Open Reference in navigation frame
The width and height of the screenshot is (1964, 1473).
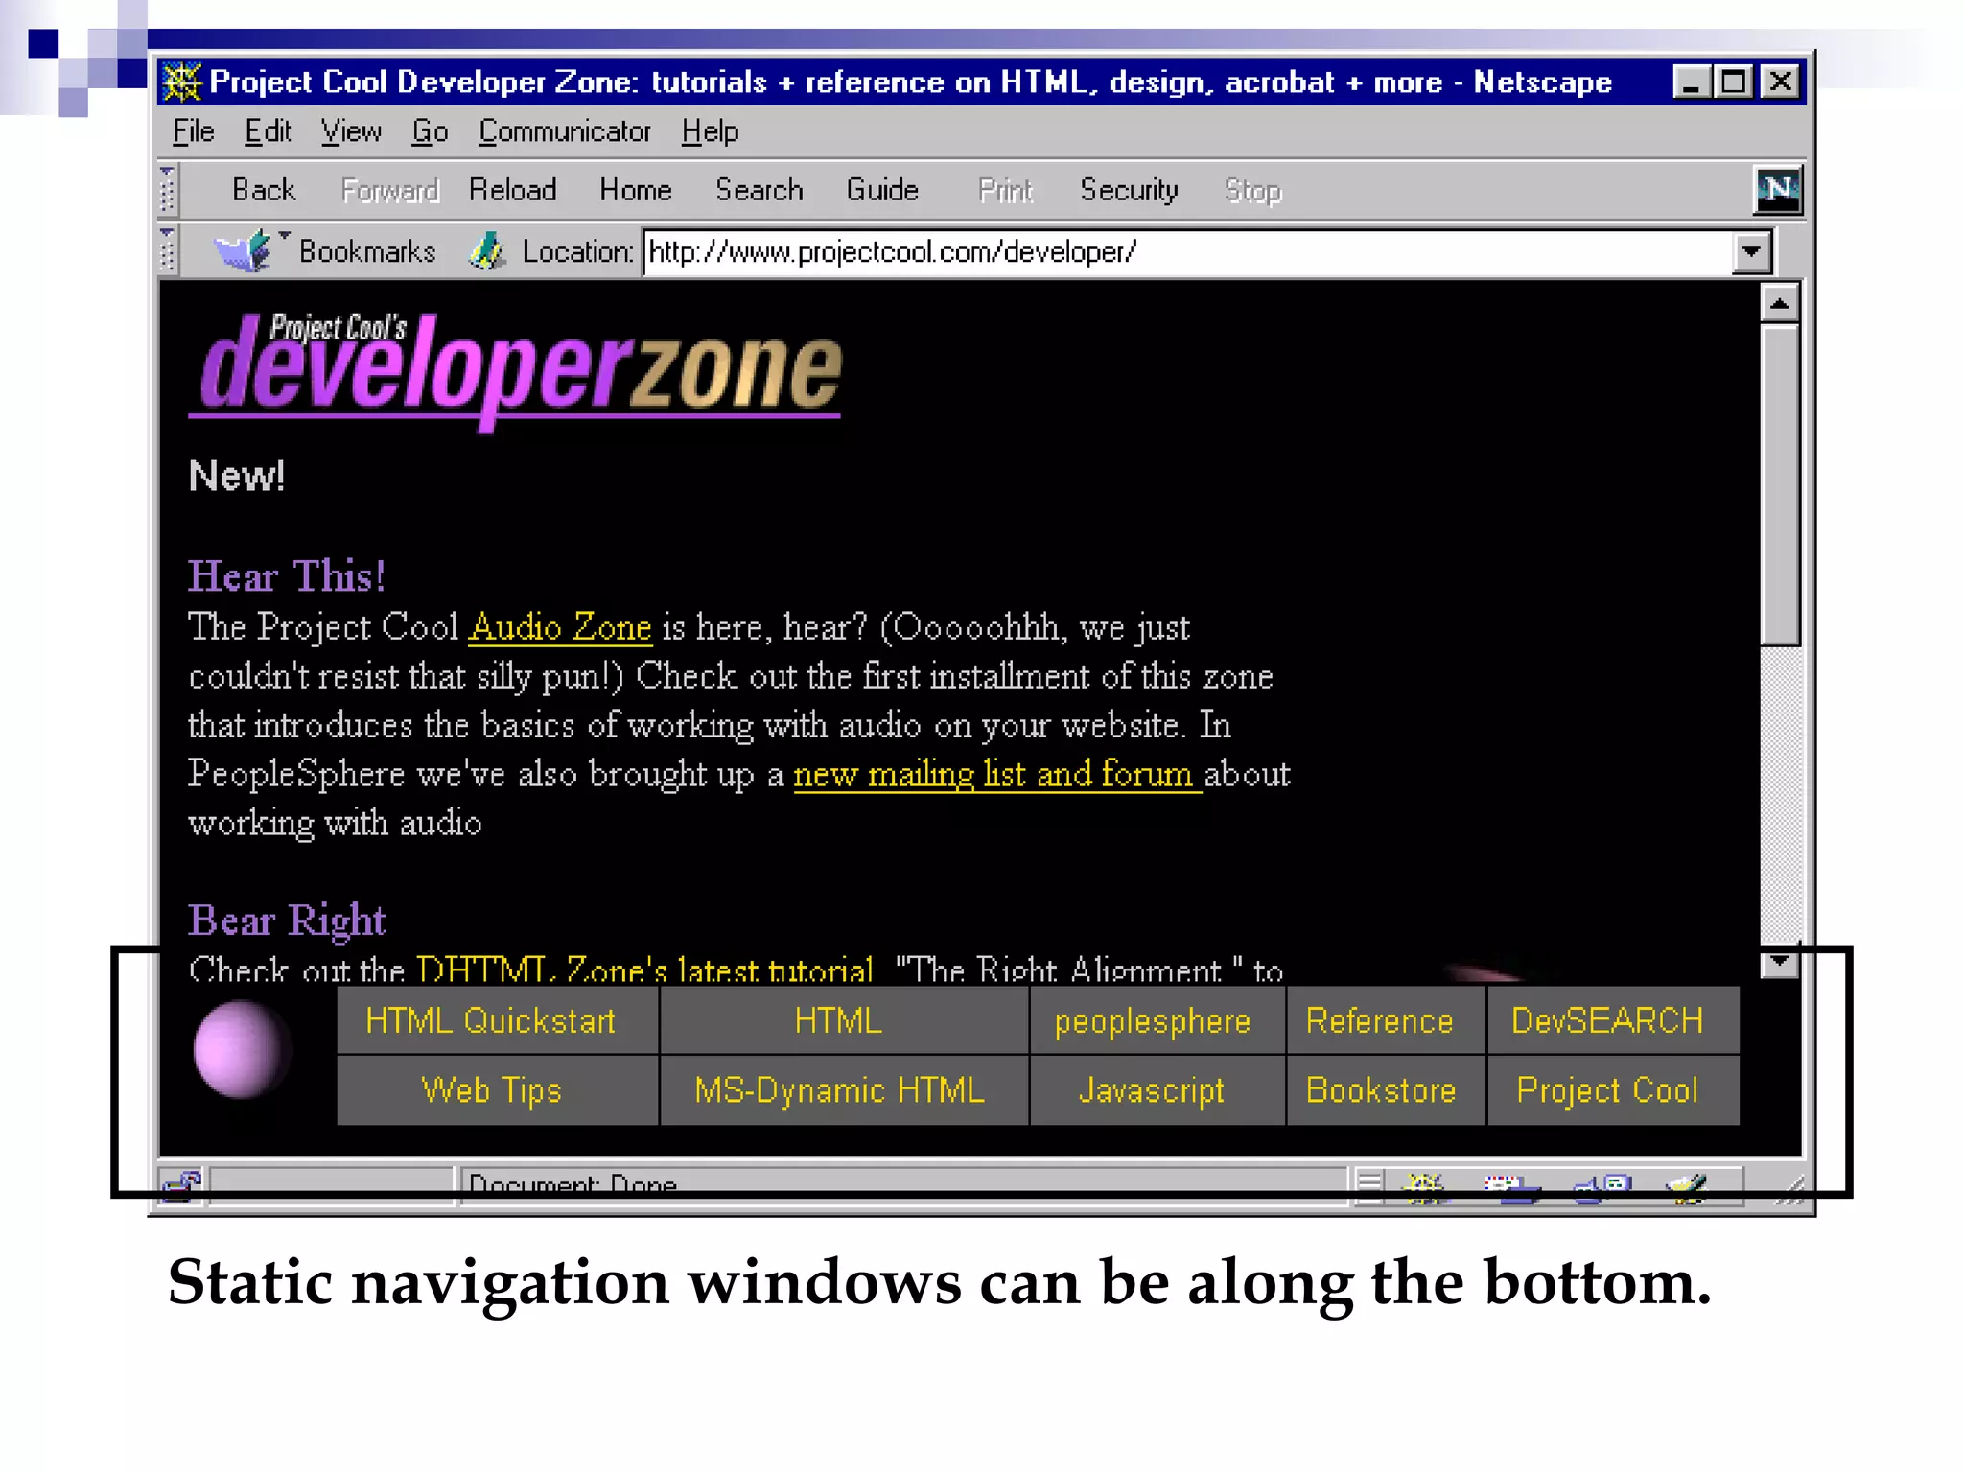point(1386,1020)
